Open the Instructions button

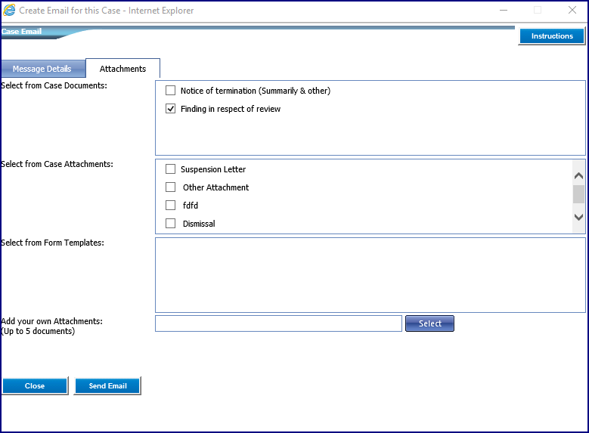tap(552, 36)
